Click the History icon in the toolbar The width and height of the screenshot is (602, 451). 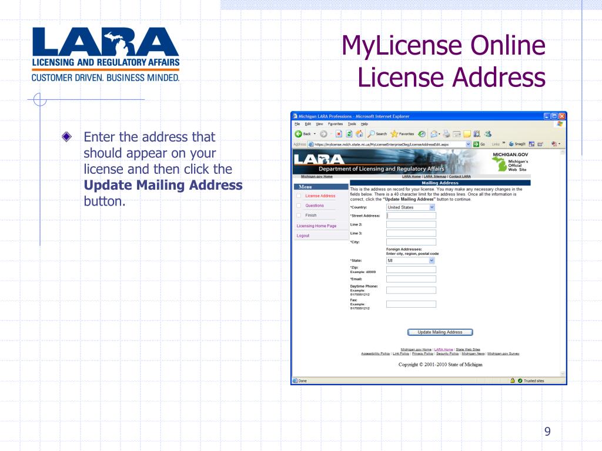coord(422,134)
